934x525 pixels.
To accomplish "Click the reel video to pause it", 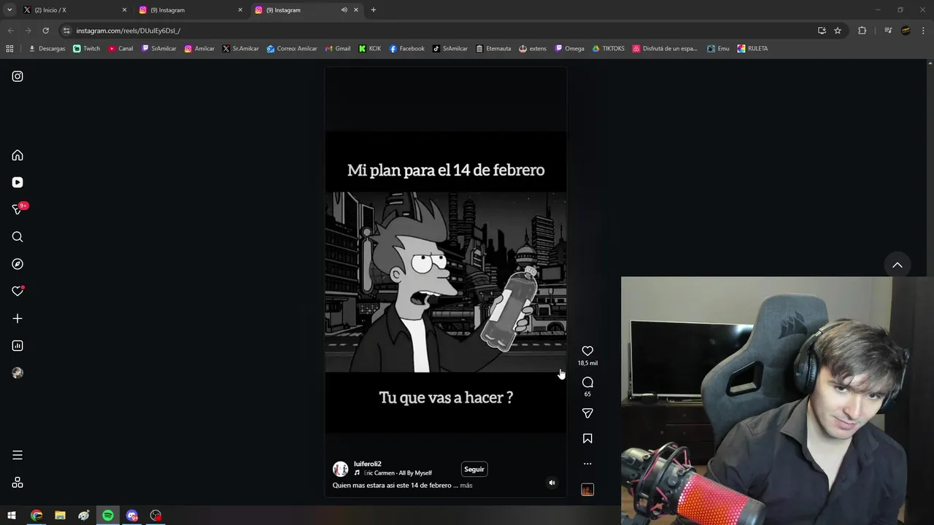I will click(x=446, y=282).
